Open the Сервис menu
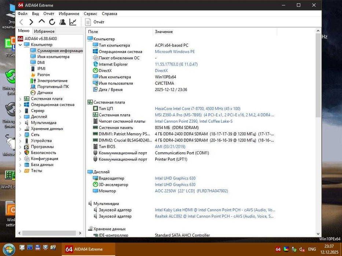This screenshot has height=256, width=342. 90,14
